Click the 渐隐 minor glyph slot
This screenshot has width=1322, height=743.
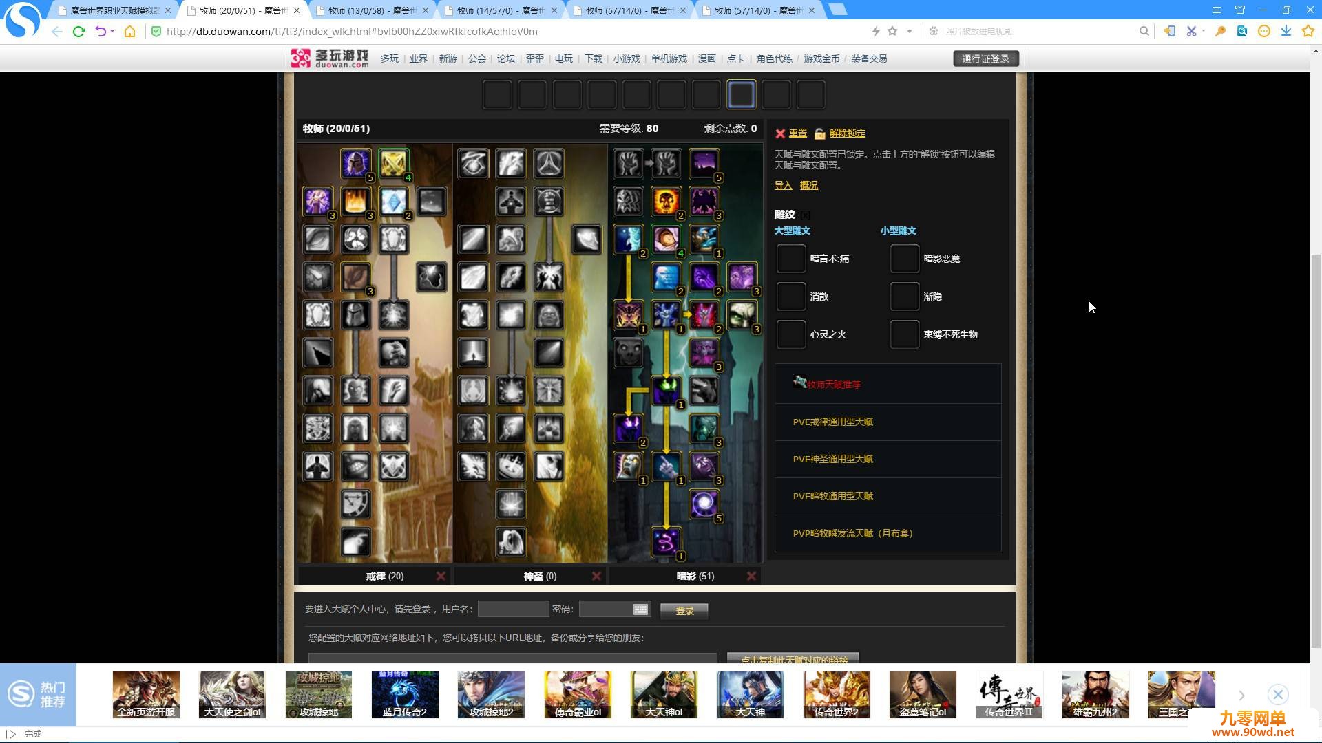pyautogui.click(x=904, y=297)
